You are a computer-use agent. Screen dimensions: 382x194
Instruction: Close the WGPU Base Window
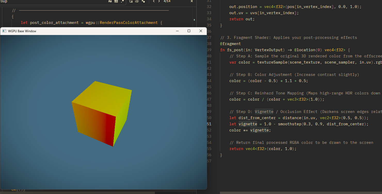pos(201,31)
